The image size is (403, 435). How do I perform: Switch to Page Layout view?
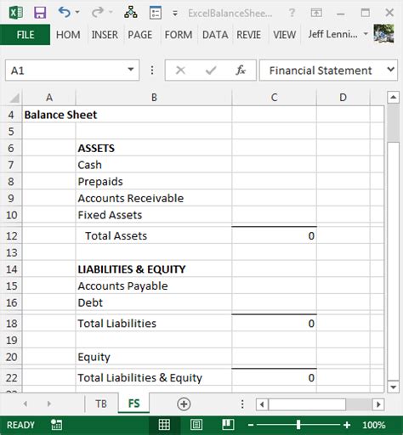(x=196, y=425)
